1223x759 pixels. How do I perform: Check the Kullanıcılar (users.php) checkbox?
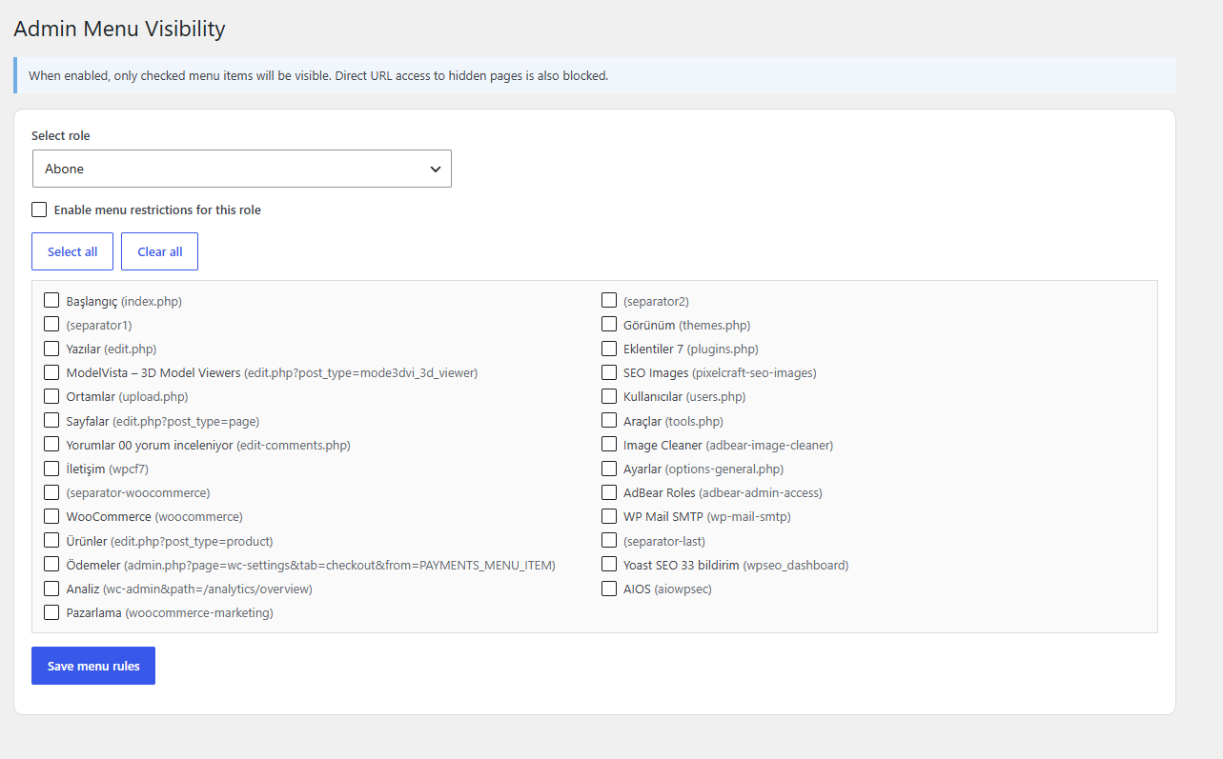click(609, 396)
